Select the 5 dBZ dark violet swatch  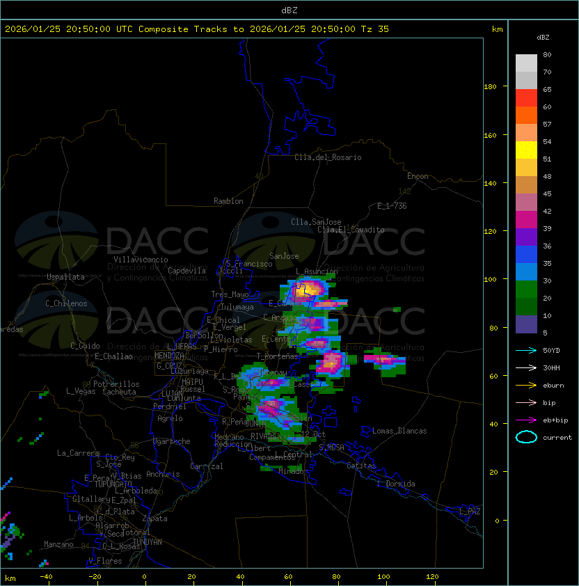coord(526,324)
